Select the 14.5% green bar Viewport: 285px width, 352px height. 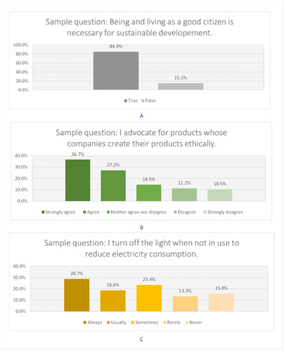tap(149, 193)
